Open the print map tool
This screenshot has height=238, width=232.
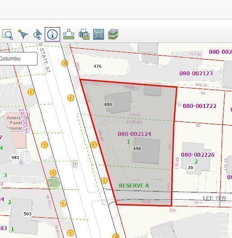coord(84,34)
